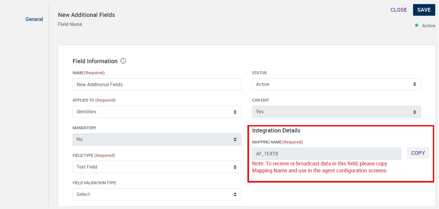Click the green Active status indicator
Viewport: 439px width, 209px height.
point(417,26)
